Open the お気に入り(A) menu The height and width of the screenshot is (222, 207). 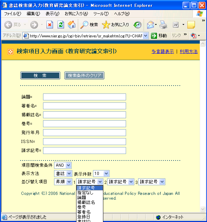(76, 14)
